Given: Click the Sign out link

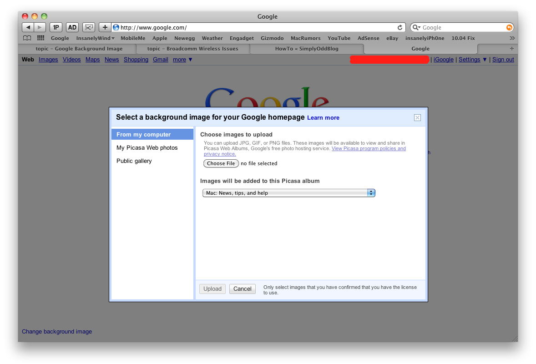Looking at the screenshot, I should 503,60.
